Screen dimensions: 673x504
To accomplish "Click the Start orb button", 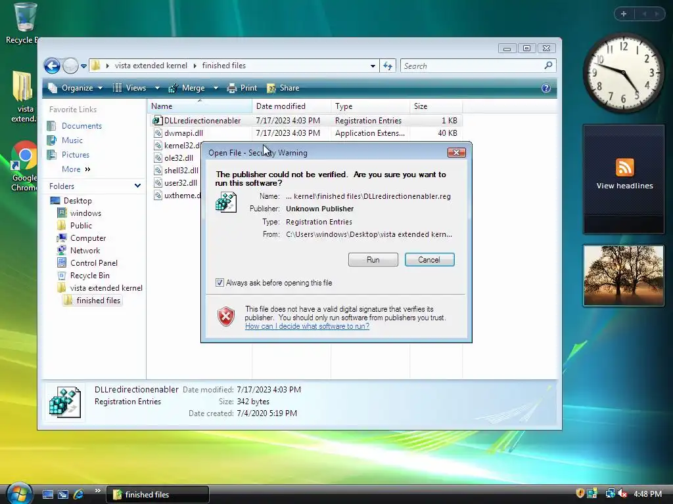I will 19,494.
